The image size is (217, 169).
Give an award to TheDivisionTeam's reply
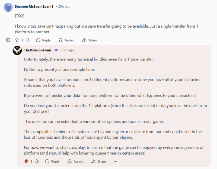75,161
